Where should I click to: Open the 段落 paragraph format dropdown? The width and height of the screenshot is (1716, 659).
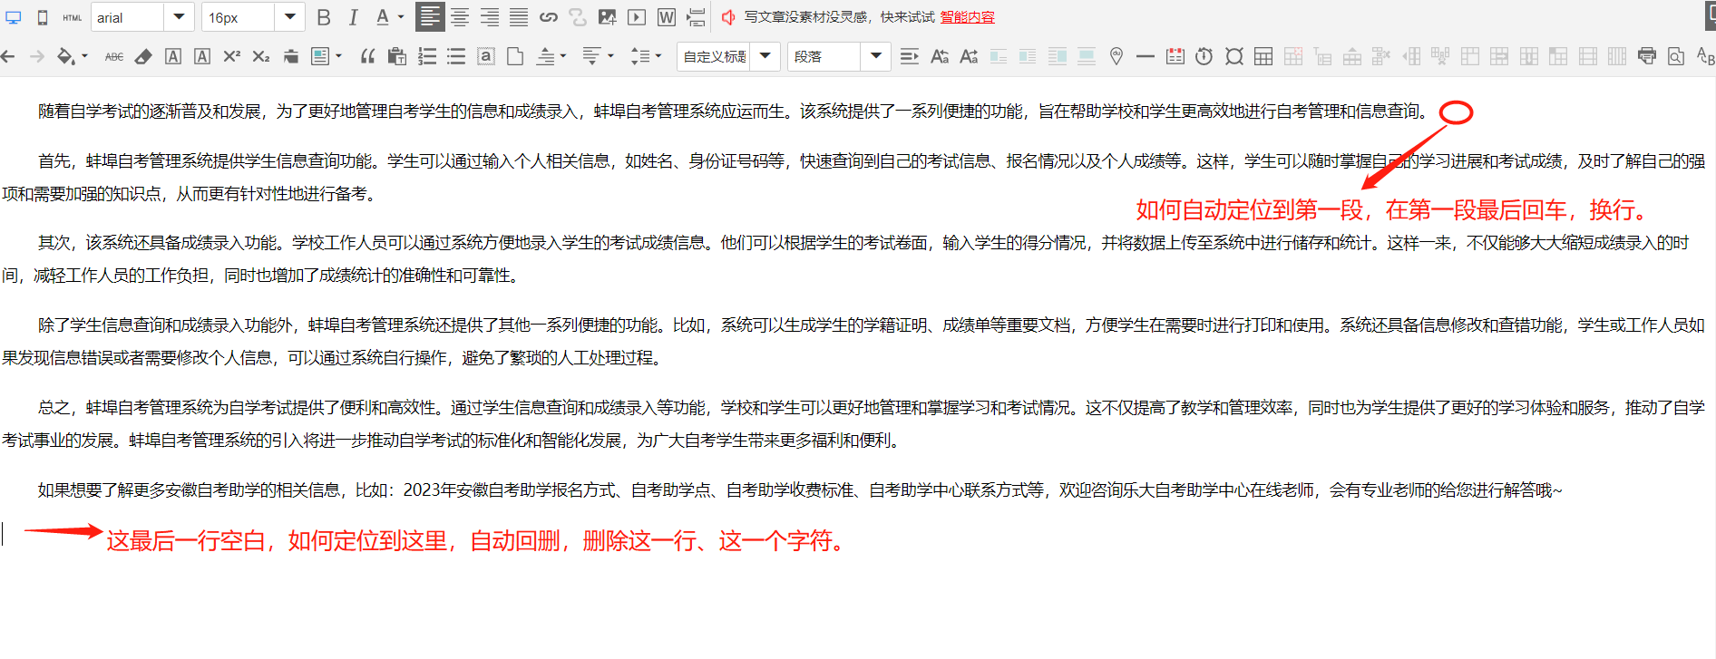pyautogui.click(x=875, y=56)
